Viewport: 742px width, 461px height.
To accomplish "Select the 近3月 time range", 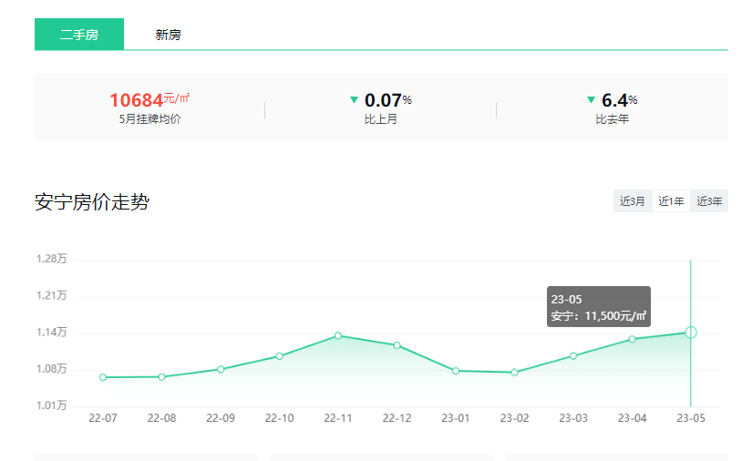I will [633, 201].
